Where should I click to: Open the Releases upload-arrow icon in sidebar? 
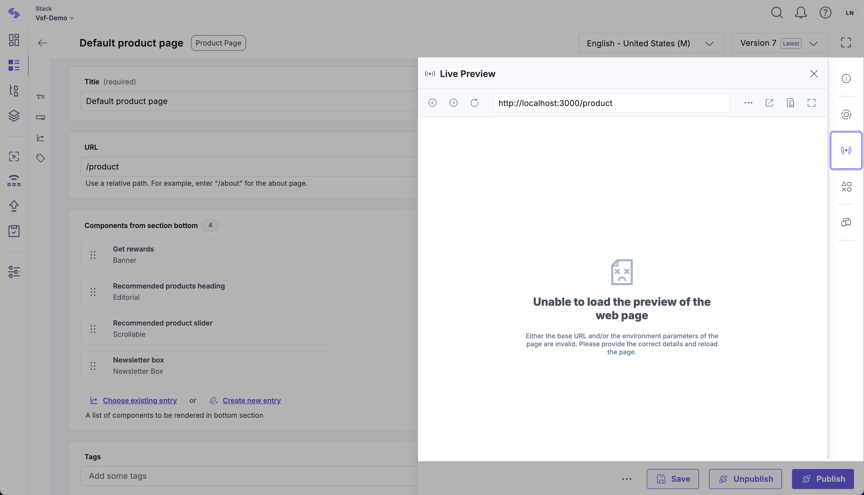[x=14, y=206]
